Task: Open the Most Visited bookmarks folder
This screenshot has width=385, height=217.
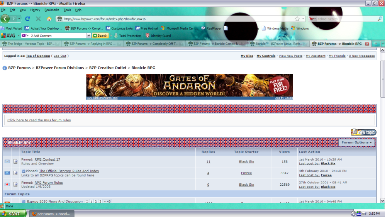Action: tap(11, 29)
